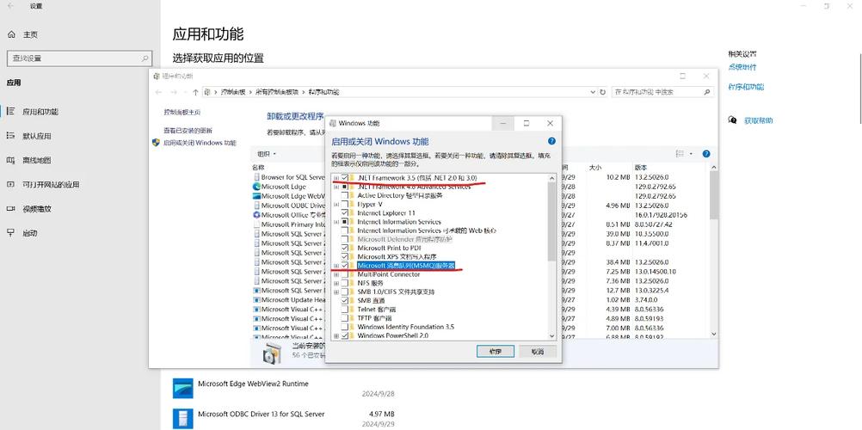Screen dimensions: 862x430
Task: Open the 控制面板主页 link
Action: pos(182,112)
